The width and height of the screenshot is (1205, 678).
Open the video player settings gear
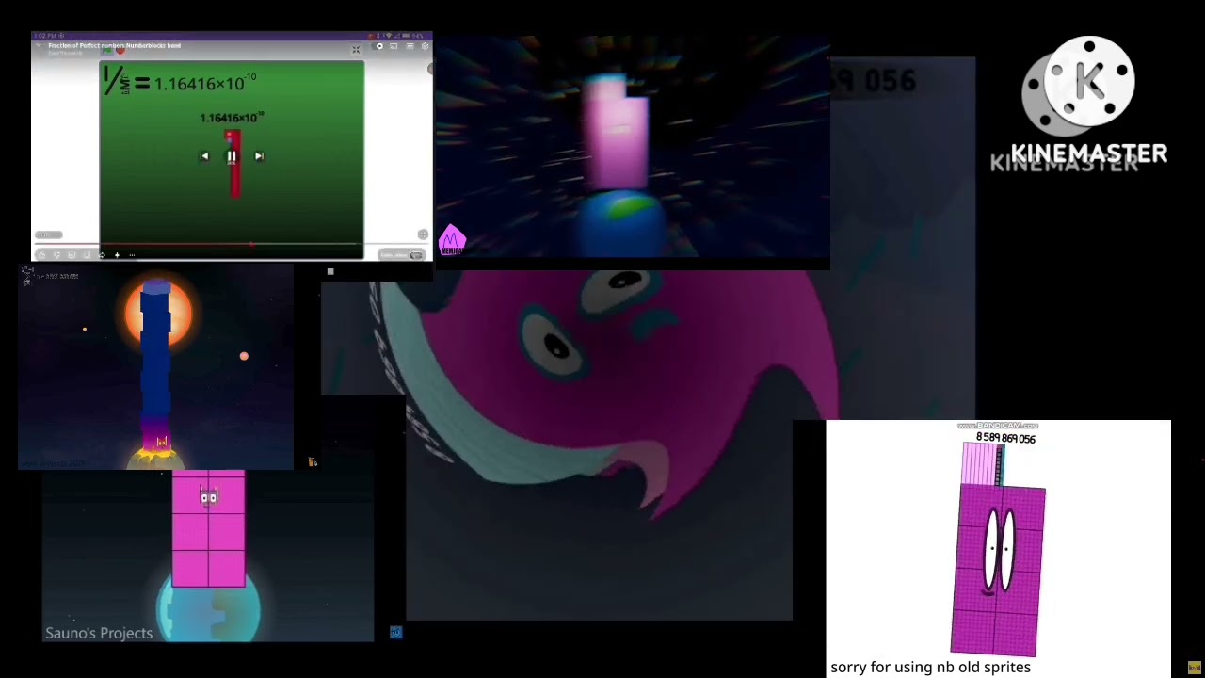[425, 46]
